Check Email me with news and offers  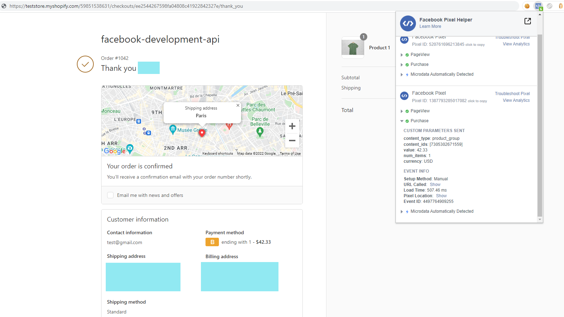point(110,195)
